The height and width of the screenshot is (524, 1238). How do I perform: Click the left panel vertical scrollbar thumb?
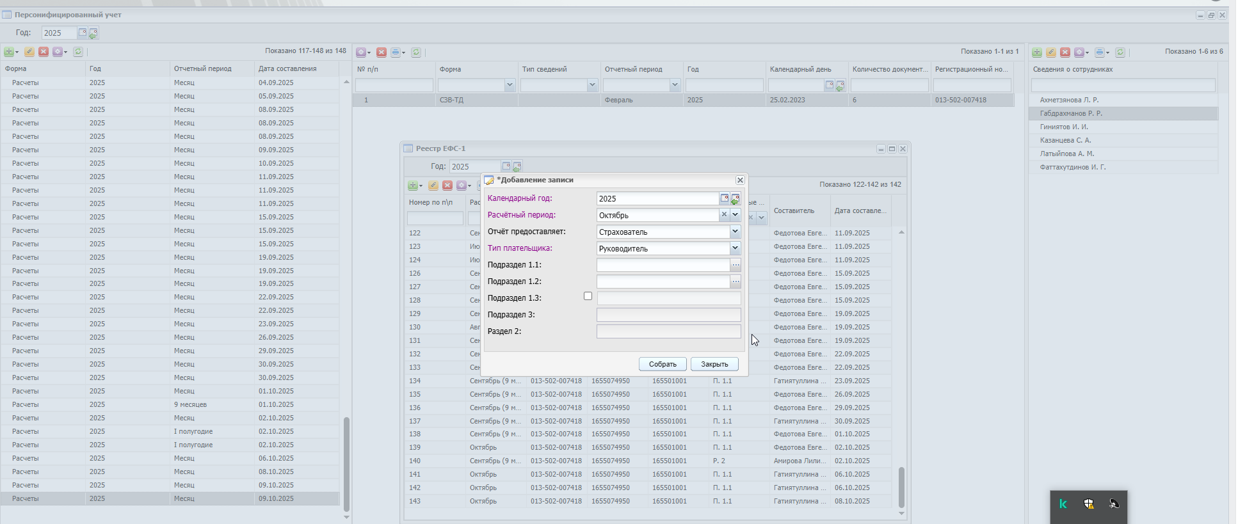pyautogui.click(x=346, y=464)
